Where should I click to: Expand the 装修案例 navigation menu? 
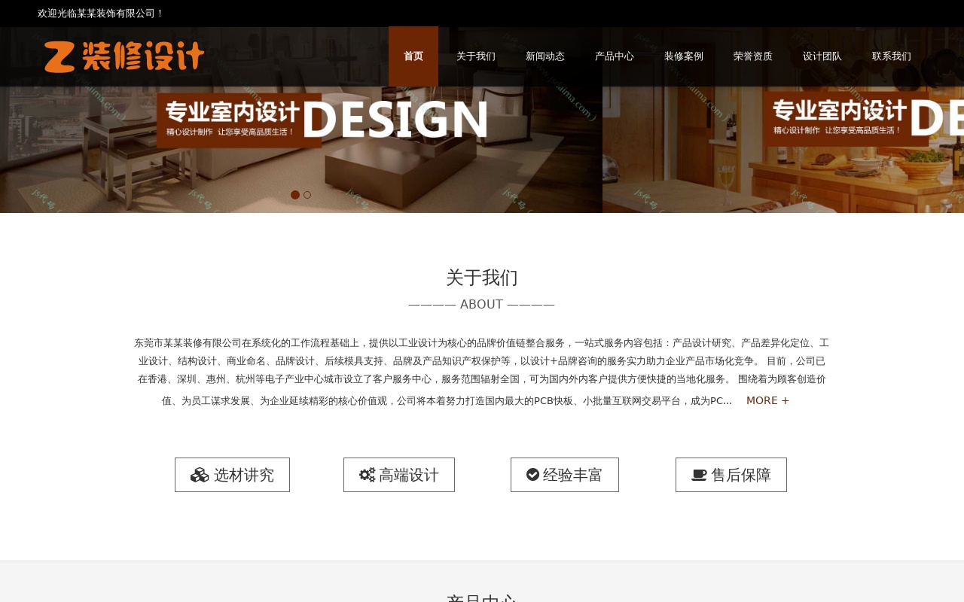pos(684,56)
